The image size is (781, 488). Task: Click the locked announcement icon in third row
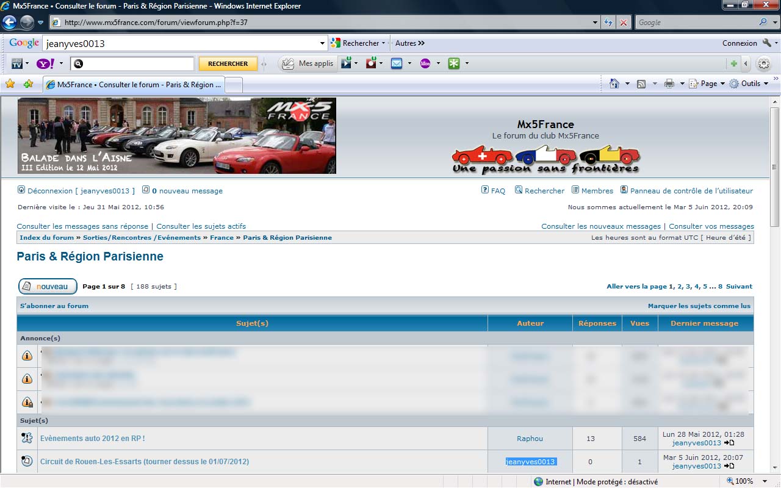point(27,402)
